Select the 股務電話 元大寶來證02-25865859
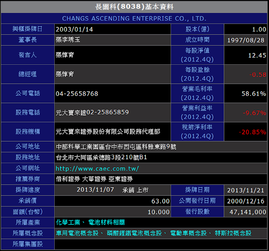269x251 pixels. (x=92, y=113)
